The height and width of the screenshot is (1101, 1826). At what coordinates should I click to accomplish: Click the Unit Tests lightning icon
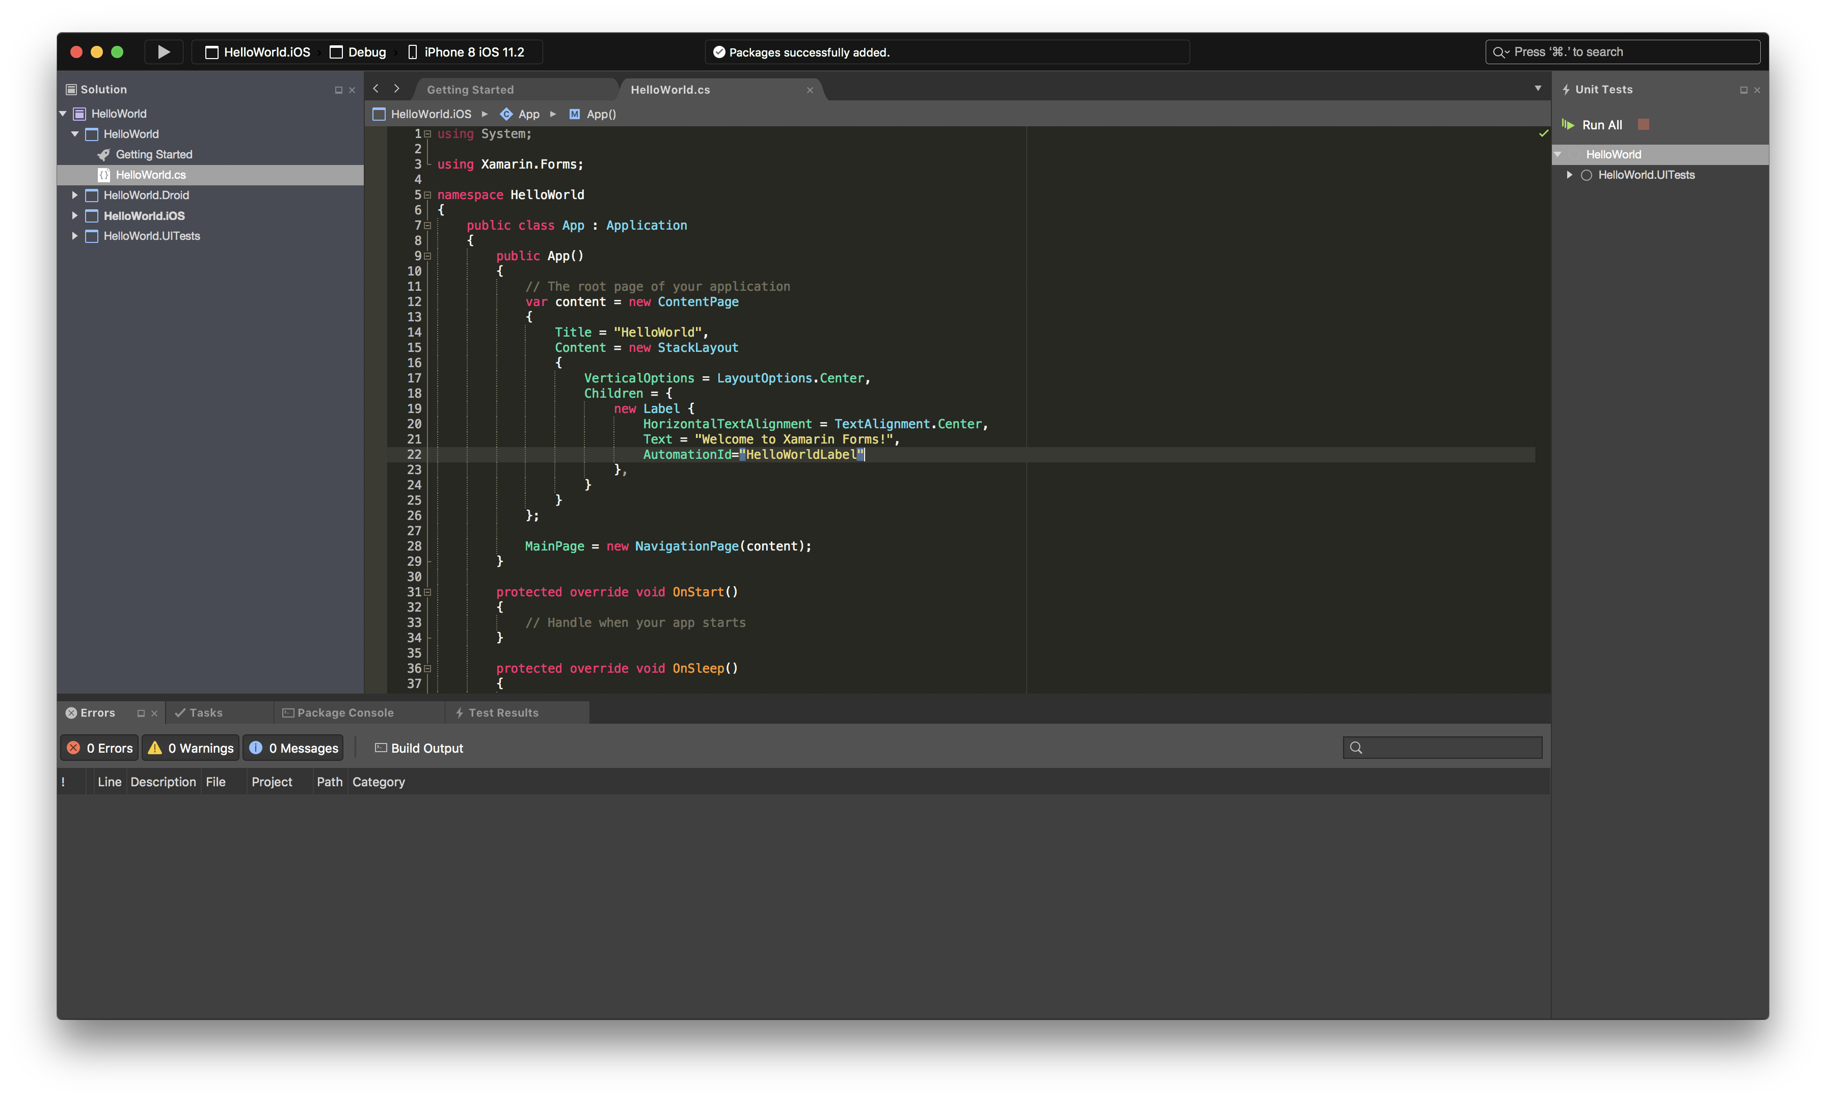(1566, 89)
